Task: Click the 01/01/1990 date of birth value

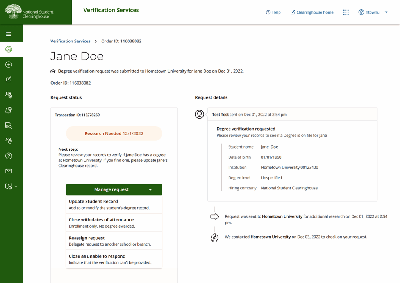Action: [271, 157]
